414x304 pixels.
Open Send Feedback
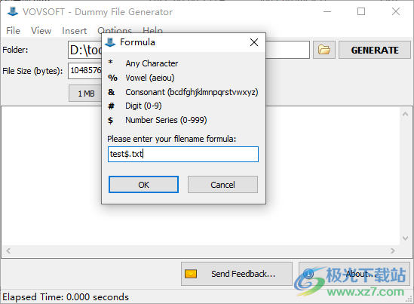pos(237,274)
